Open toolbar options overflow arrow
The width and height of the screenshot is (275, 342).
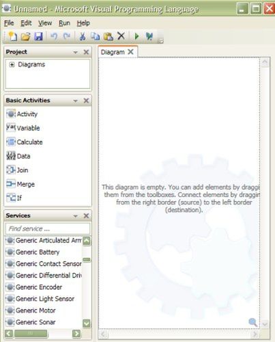click(161, 41)
